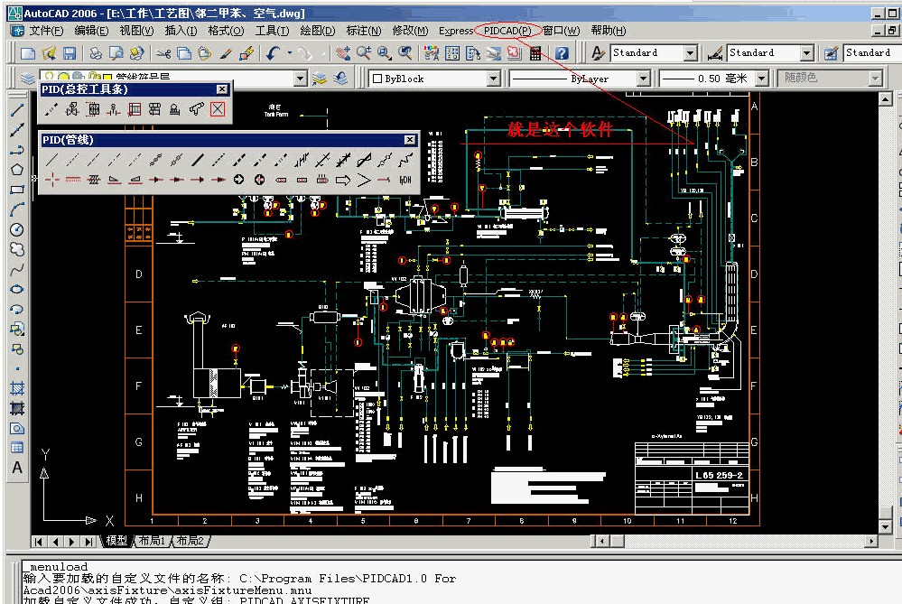Viewport: 902px width, 604px height.
Task: Open the QuickCalc calculator icon
Action: (535, 53)
